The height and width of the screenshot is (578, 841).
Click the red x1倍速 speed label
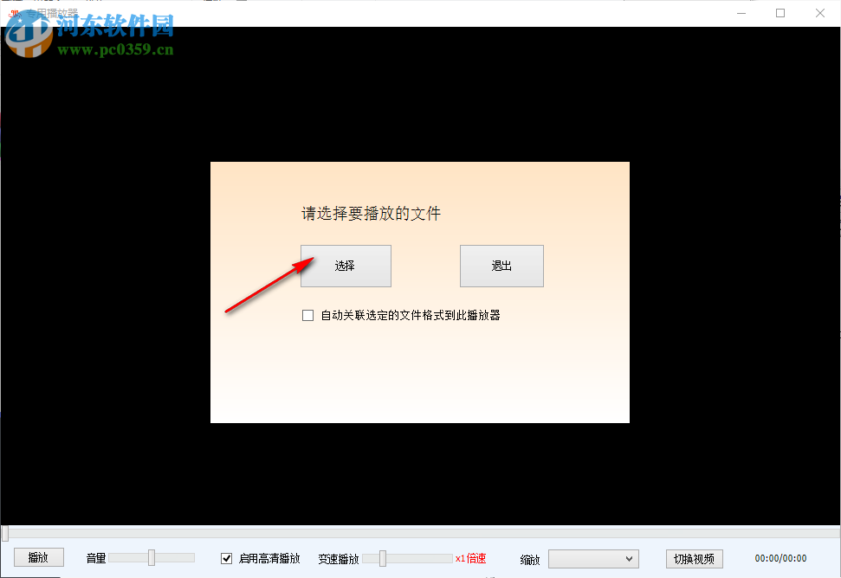469,558
